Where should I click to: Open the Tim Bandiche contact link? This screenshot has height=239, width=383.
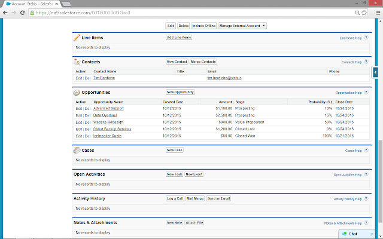[104, 78]
